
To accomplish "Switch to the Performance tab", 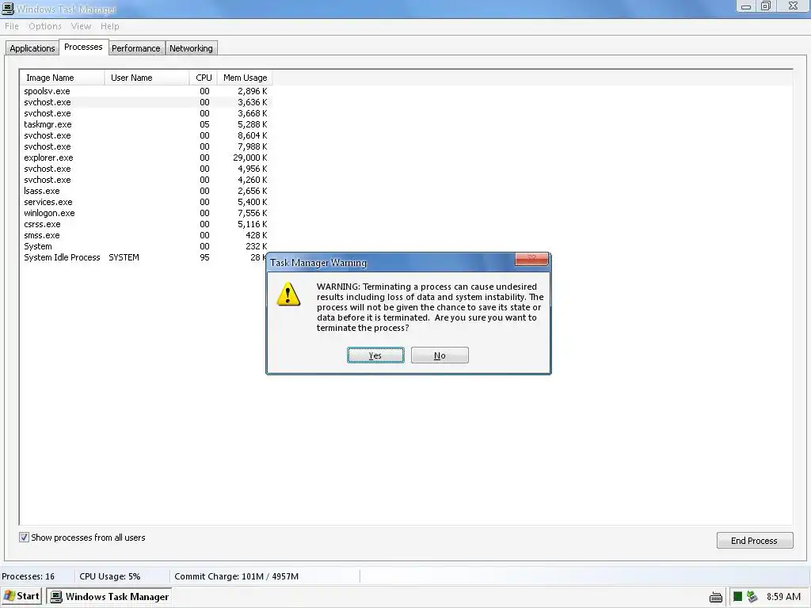I will coord(136,48).
